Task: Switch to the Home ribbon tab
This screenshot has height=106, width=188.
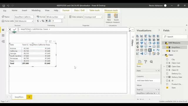Action: 14,11
